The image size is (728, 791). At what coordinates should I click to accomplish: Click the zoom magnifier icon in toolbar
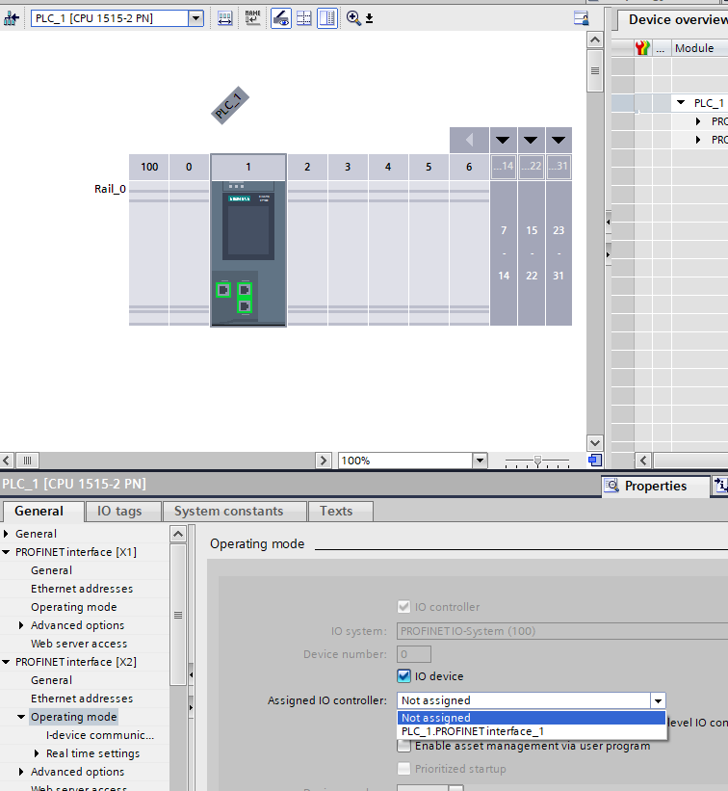point(353,18)
